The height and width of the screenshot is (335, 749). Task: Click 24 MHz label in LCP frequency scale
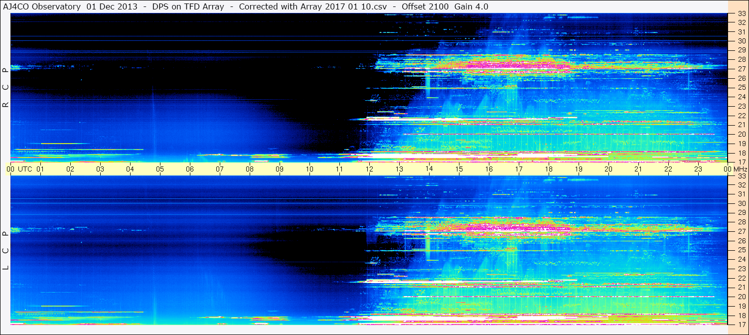(x=741, y=259)
